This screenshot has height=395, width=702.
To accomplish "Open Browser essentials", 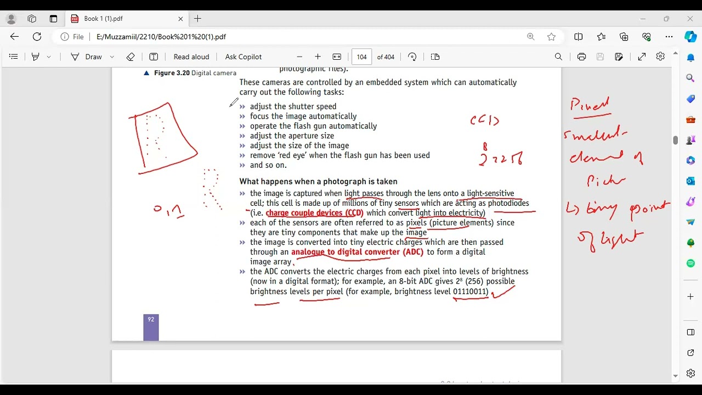I will (x=647, y=37).
